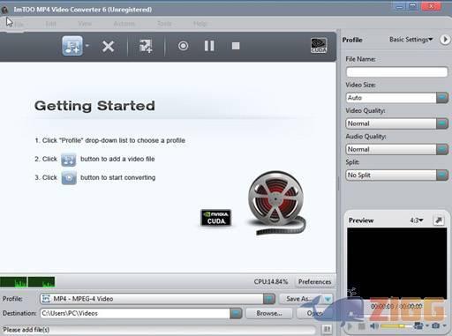Screen dimensions: 452x336
Task: Stop conversion using the stop icon
Action: [236, 46]
